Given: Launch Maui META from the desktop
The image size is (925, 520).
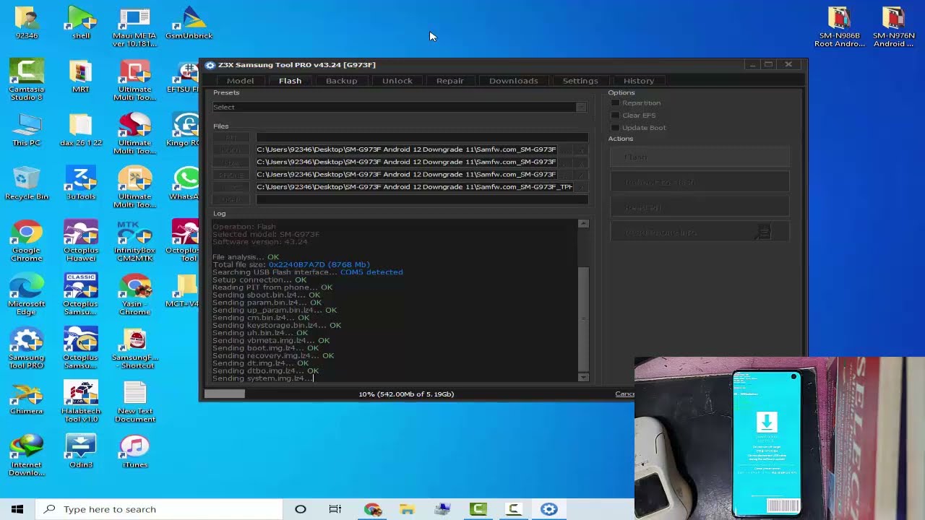Looking at the screenshot, I should pyautogui.click(x=134, y=26).
